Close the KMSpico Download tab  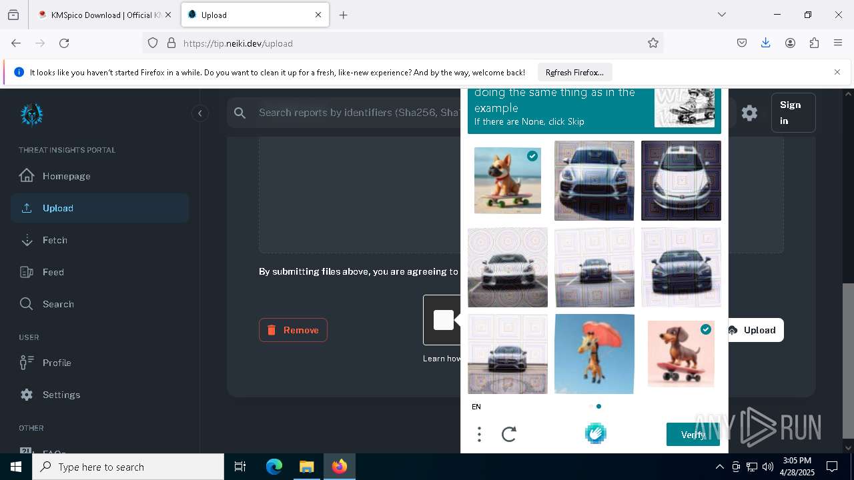(x=167, y=15)
